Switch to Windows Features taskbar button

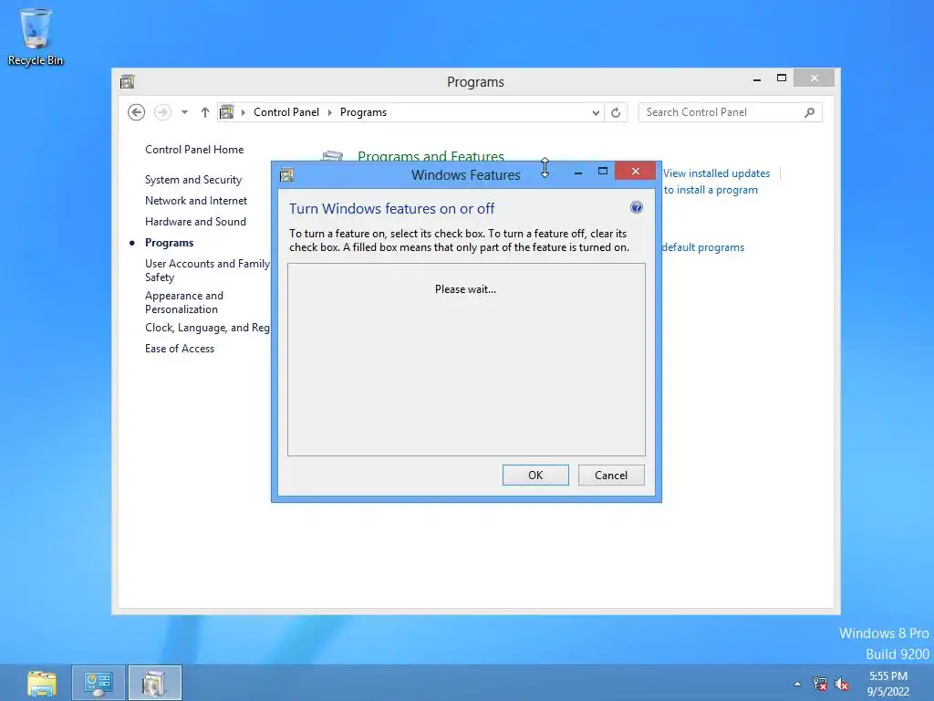coord(155,683)
